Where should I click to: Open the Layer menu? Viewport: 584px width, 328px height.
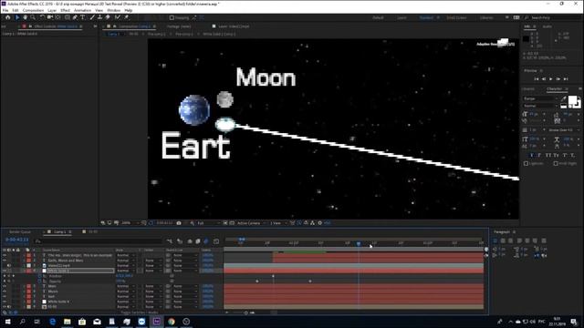pos(52,10)
